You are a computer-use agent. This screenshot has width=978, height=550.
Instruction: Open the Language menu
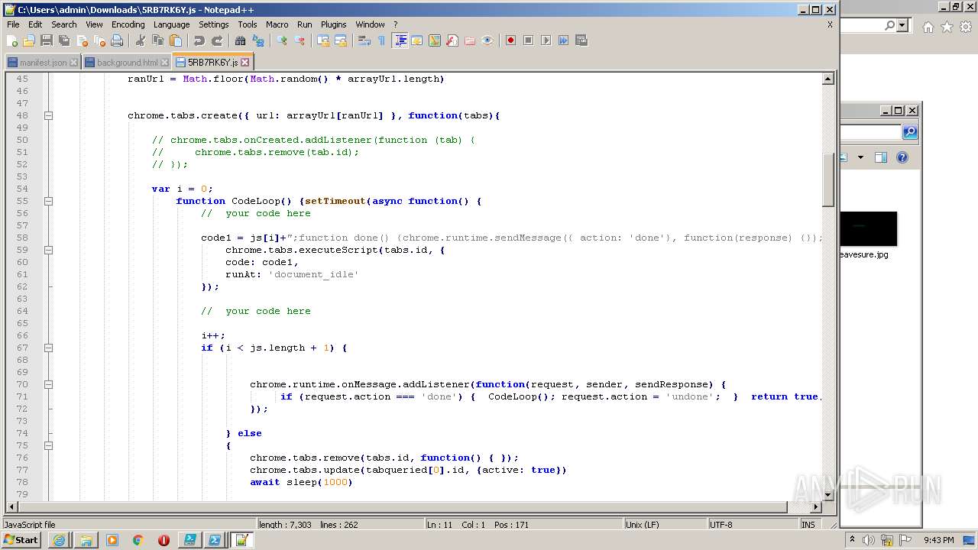(x=171, y=24)
